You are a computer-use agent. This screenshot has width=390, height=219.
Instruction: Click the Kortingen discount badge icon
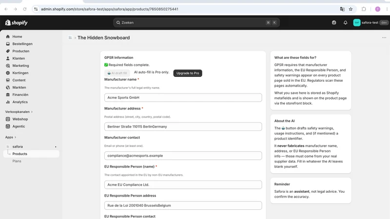click(8, 73)
